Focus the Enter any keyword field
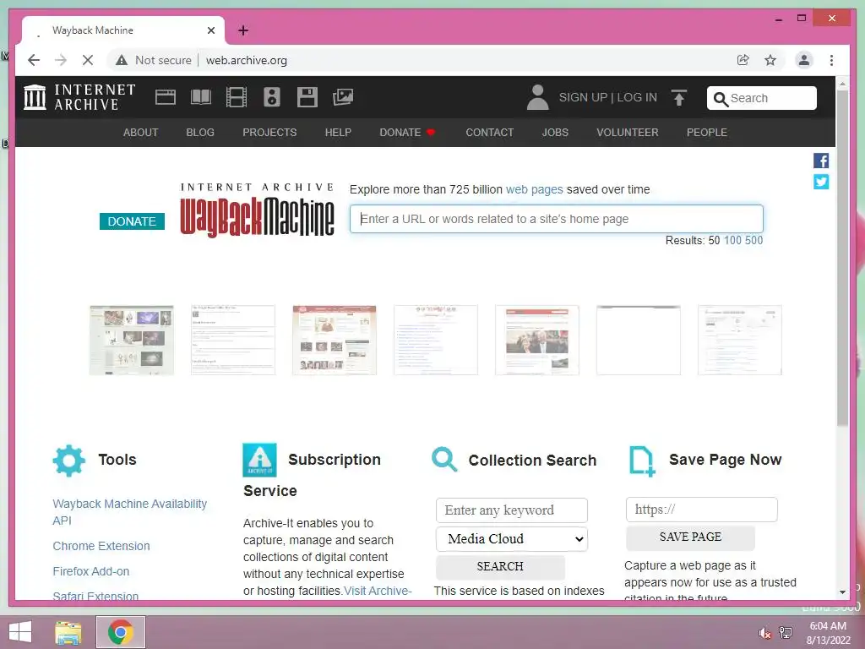Screen dimensions: 865x649 click(x=512, y=510)
